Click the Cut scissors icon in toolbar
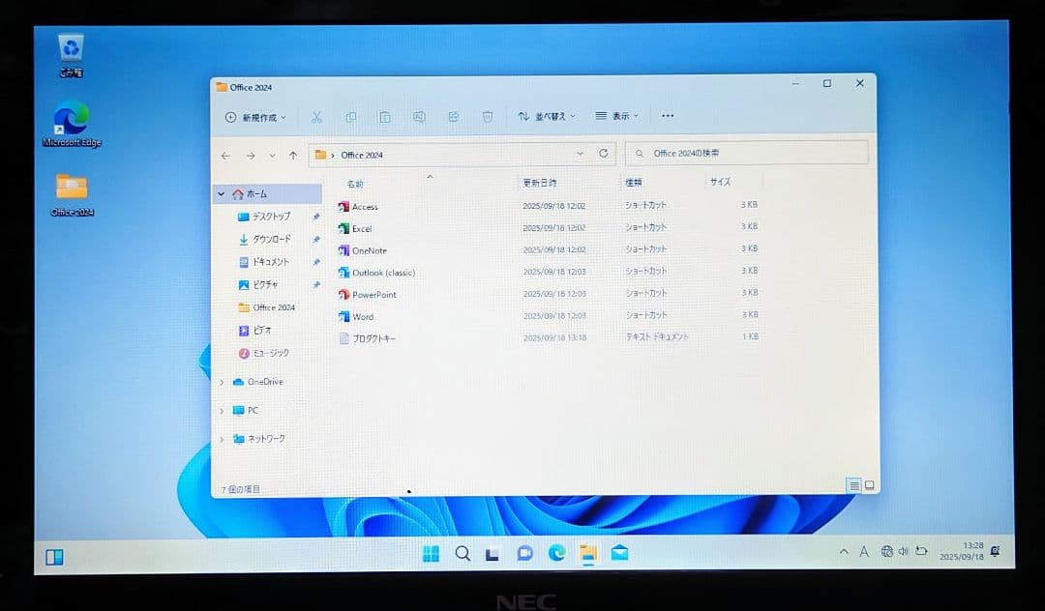This screenshot has width=1045, height=611. (x=316, y=117)
